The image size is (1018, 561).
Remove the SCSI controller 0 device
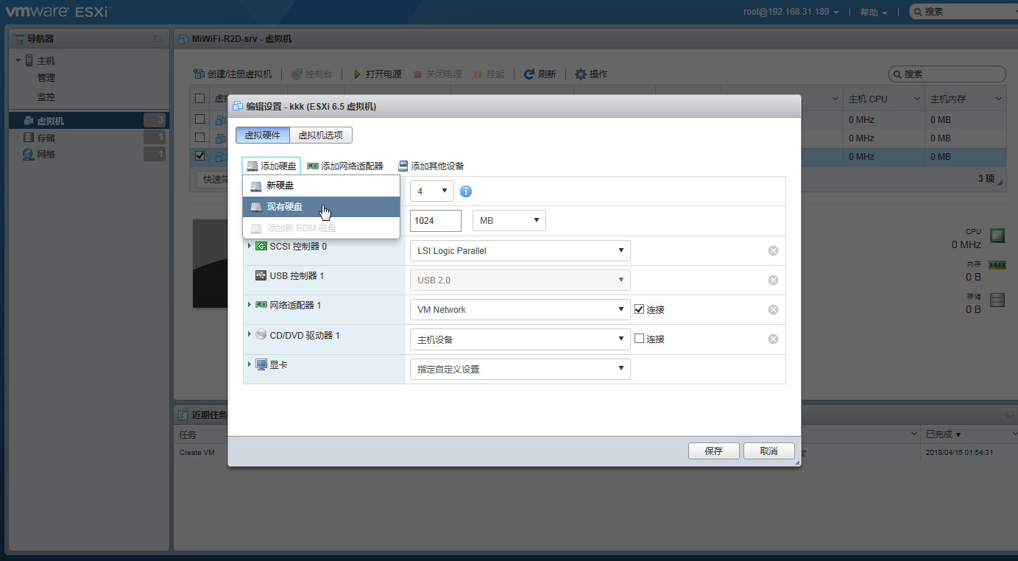click(773, 250)
